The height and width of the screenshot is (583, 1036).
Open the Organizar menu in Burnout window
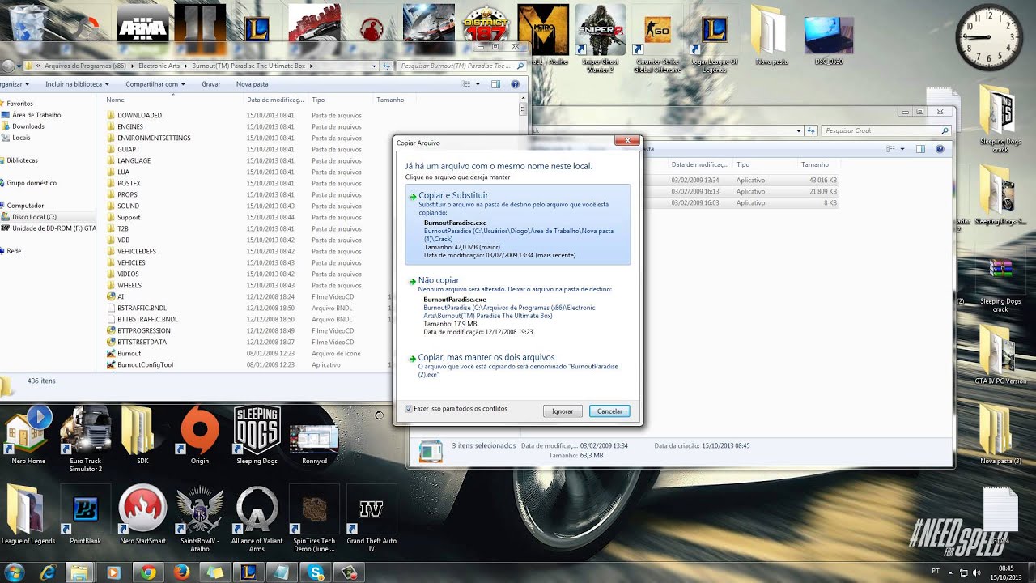pyautogui.click(x=15, y=84)
